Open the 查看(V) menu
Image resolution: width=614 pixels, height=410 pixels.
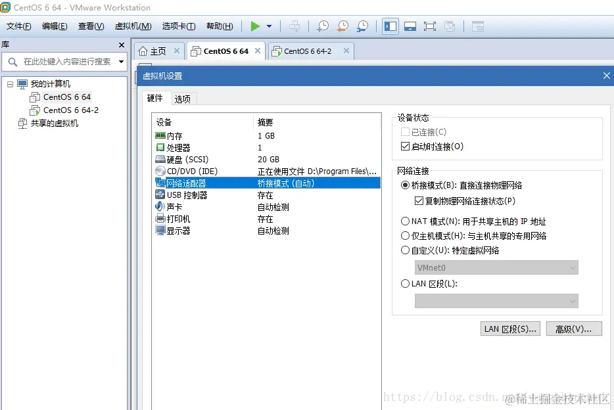coord(91,26)
